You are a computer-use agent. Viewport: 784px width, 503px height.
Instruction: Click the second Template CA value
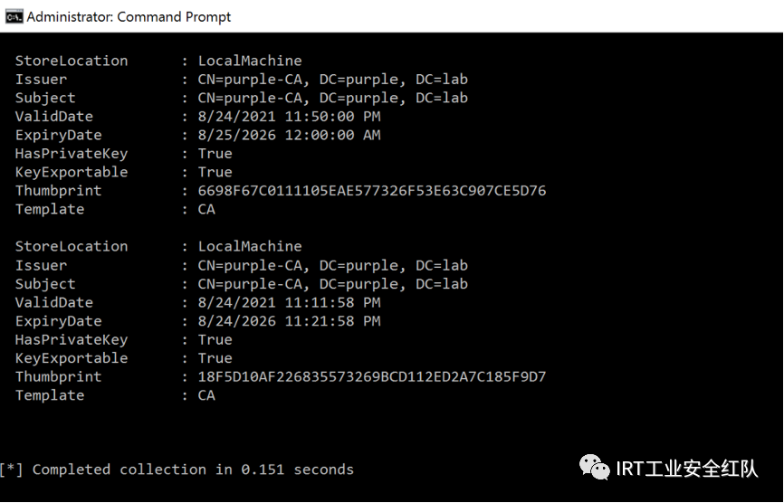point(206,395)
